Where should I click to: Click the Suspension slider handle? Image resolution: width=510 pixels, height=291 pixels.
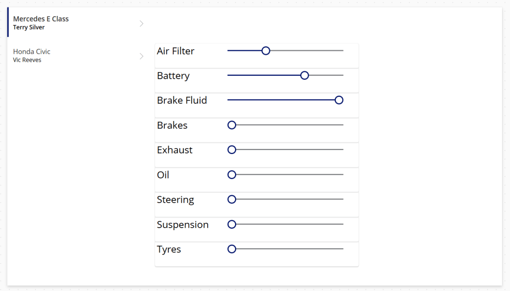232,224
